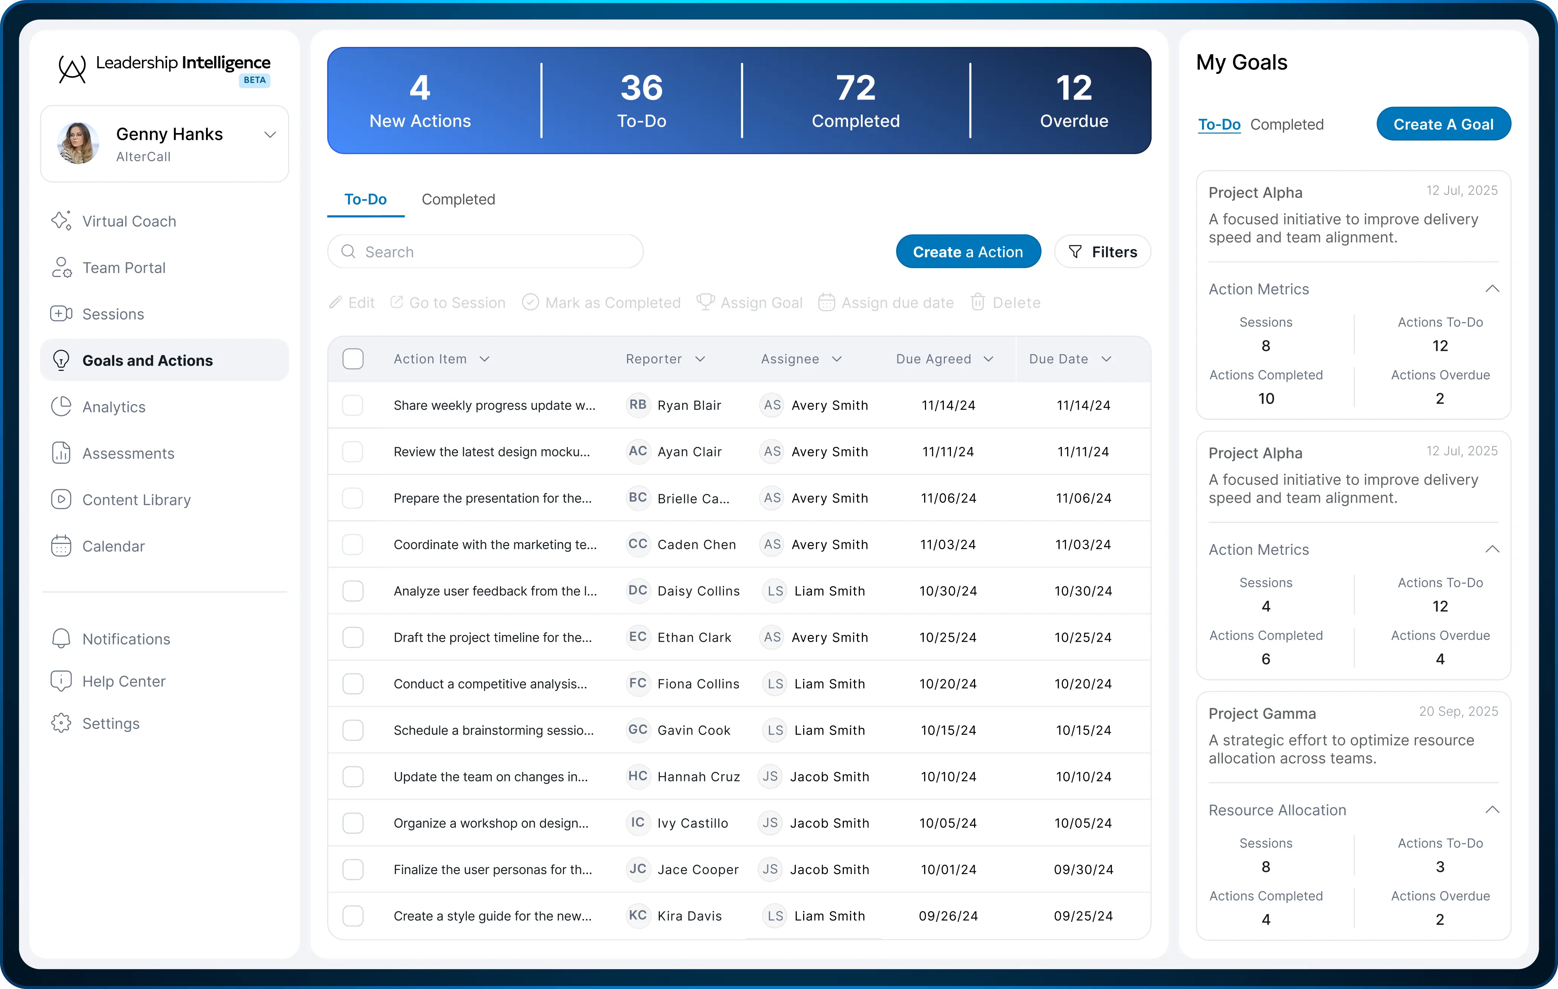This screenshot has height=989, width=1558.
Task: Switch to the Completed tab under My Goals
Action: (1286, 124)
